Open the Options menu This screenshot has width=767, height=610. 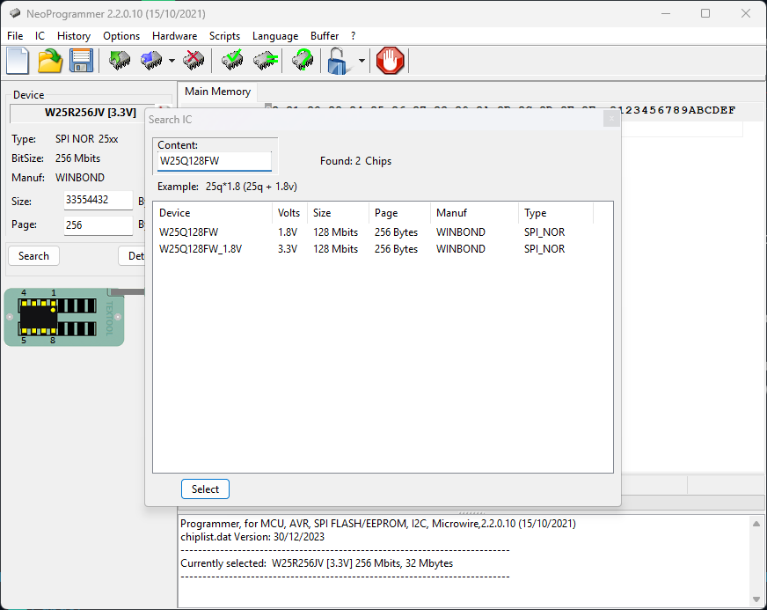click(121, 36)
